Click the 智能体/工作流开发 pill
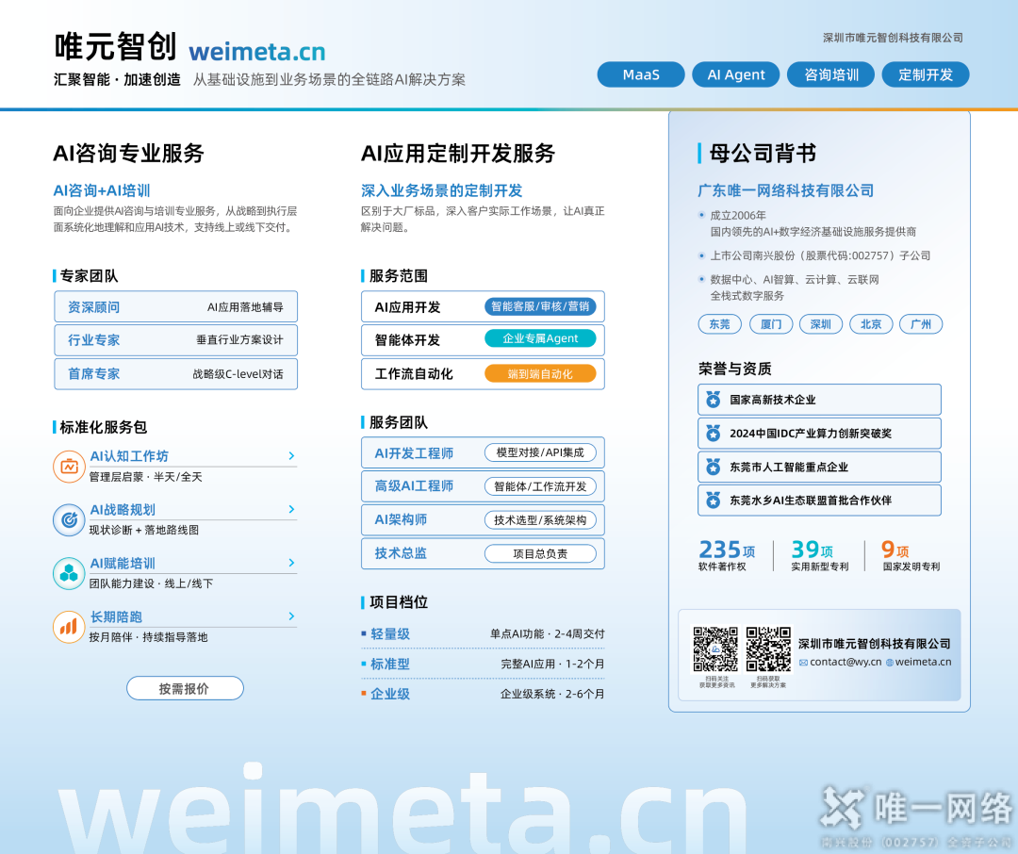The height and width of the screenshot is (854, 1018). [x=540, y=486]
